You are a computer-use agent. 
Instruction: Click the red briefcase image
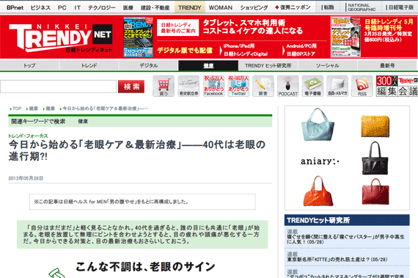[x=375, y=191]
